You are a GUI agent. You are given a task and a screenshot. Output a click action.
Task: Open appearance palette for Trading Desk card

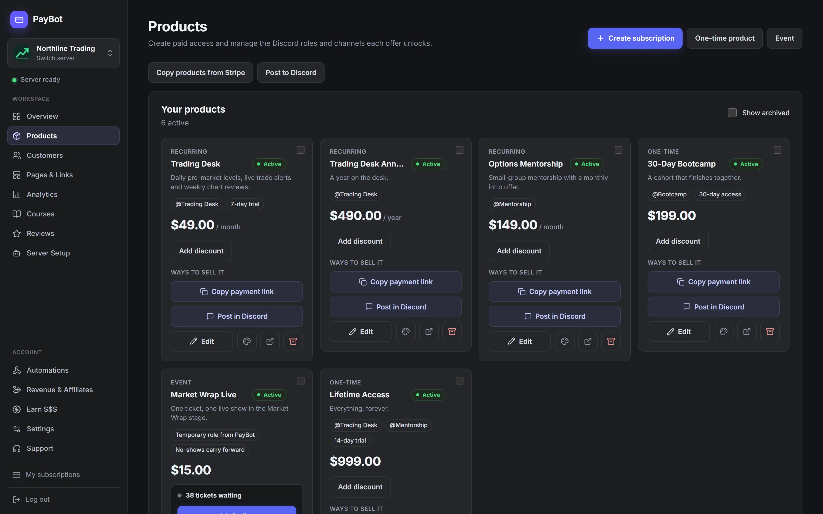pos(247,341)
